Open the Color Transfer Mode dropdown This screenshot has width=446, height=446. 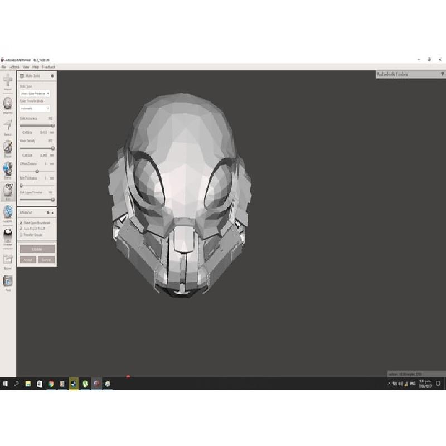click(x=35, y=108)
